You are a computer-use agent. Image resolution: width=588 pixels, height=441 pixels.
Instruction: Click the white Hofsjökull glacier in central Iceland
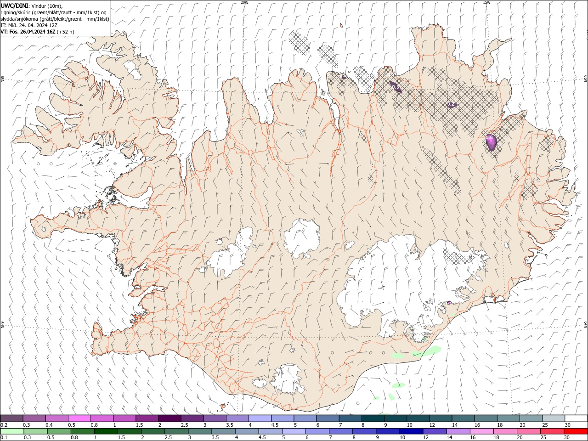[x=302, y=237]
